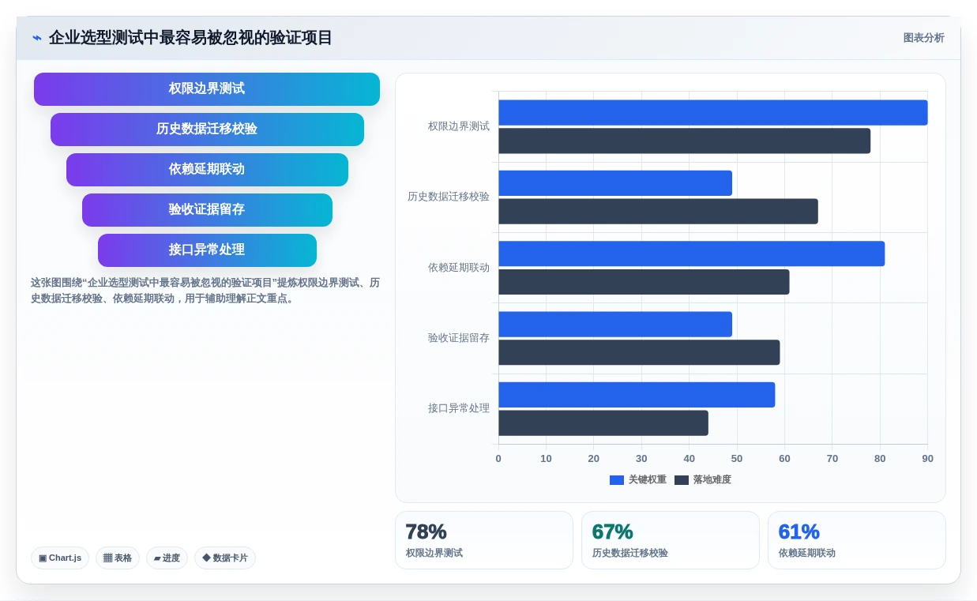Select the 依赖延期联动 funnel stage
Screen dimensions: 977x601
point(207,170)
